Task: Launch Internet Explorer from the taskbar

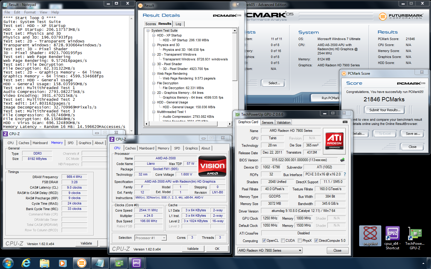Action: pos(26,263)
